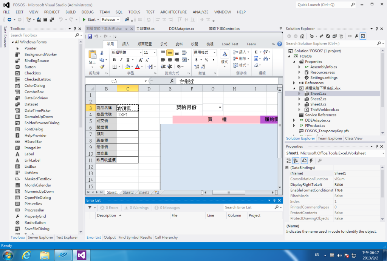Click the Excel horizontal scrollbar thumb
Image resolution: width=387 pixels, height=261 pixels.
[229, 192]
